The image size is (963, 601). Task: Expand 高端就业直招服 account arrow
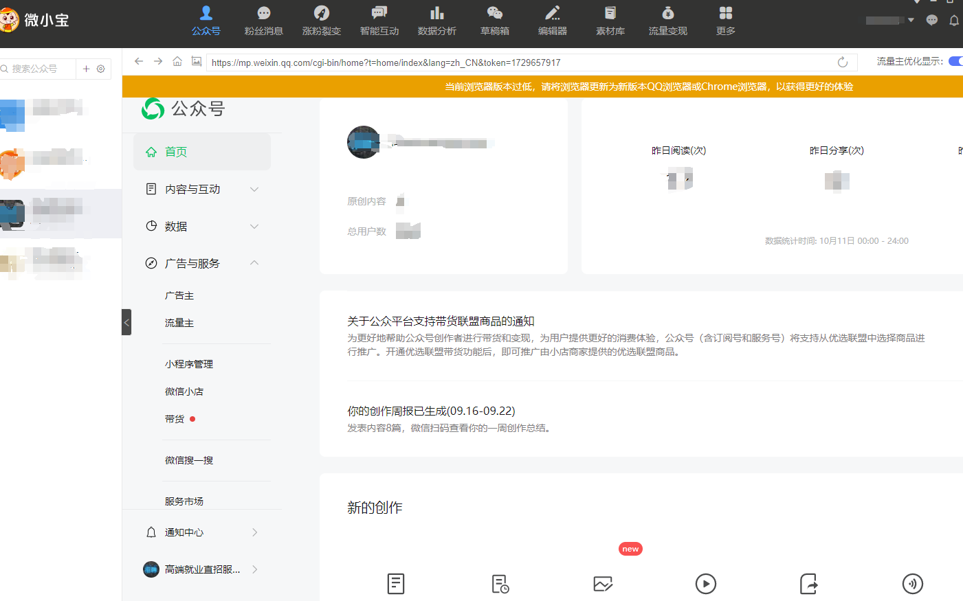coord(254,569)
